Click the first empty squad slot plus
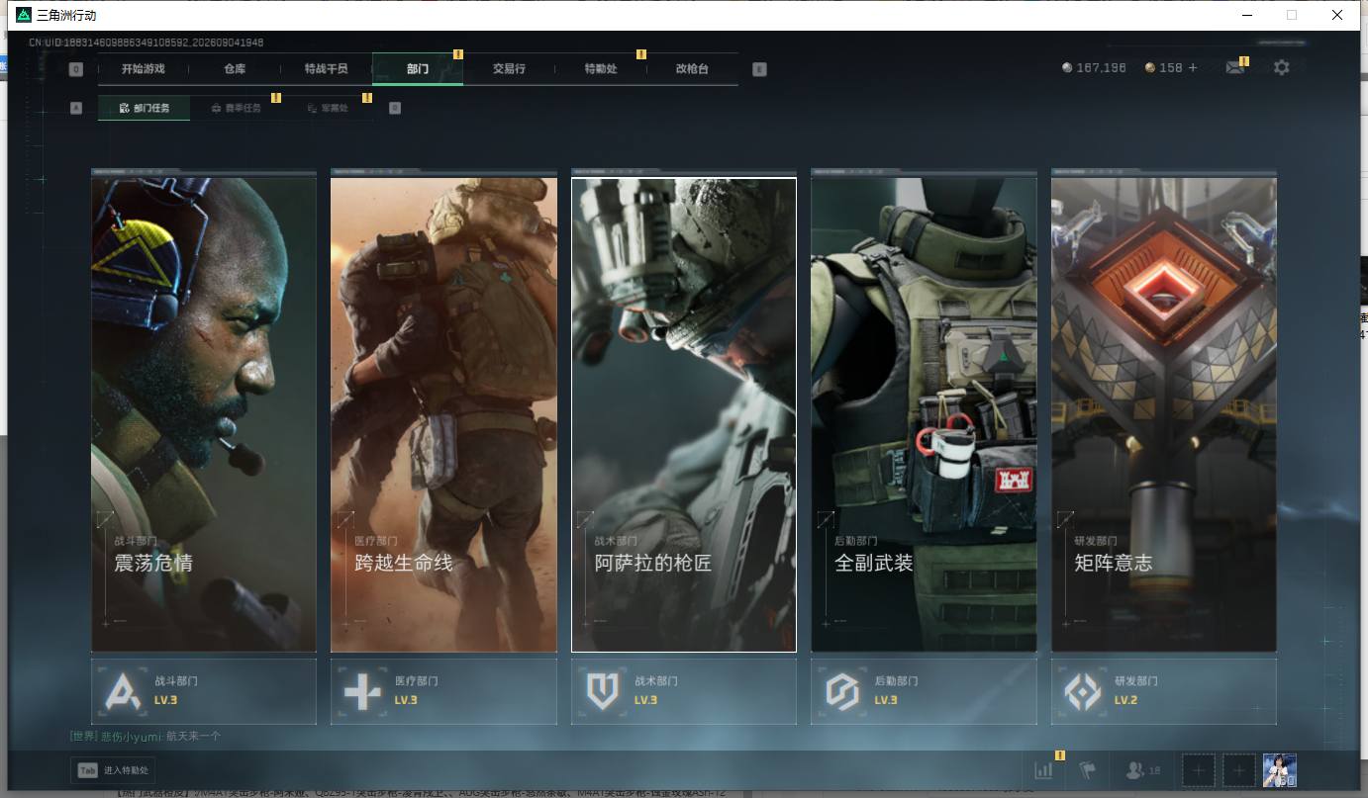1368x798 pixels. (x=1199, y=770)
